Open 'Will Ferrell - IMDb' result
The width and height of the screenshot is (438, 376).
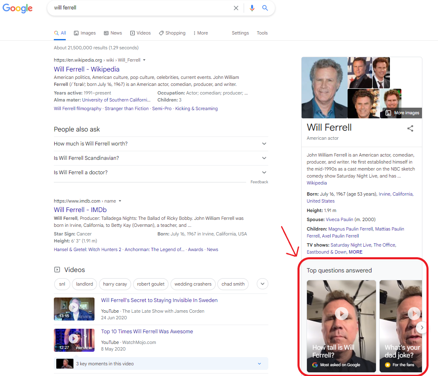(80, 210)
